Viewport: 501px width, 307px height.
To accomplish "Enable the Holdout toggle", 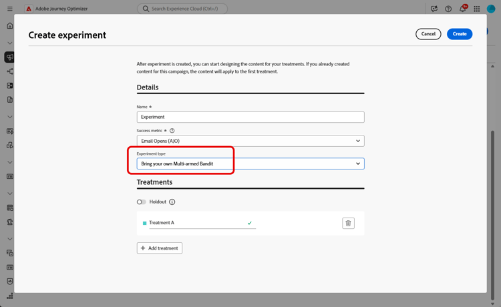I will pyautogui.click(x=142, y=202).
